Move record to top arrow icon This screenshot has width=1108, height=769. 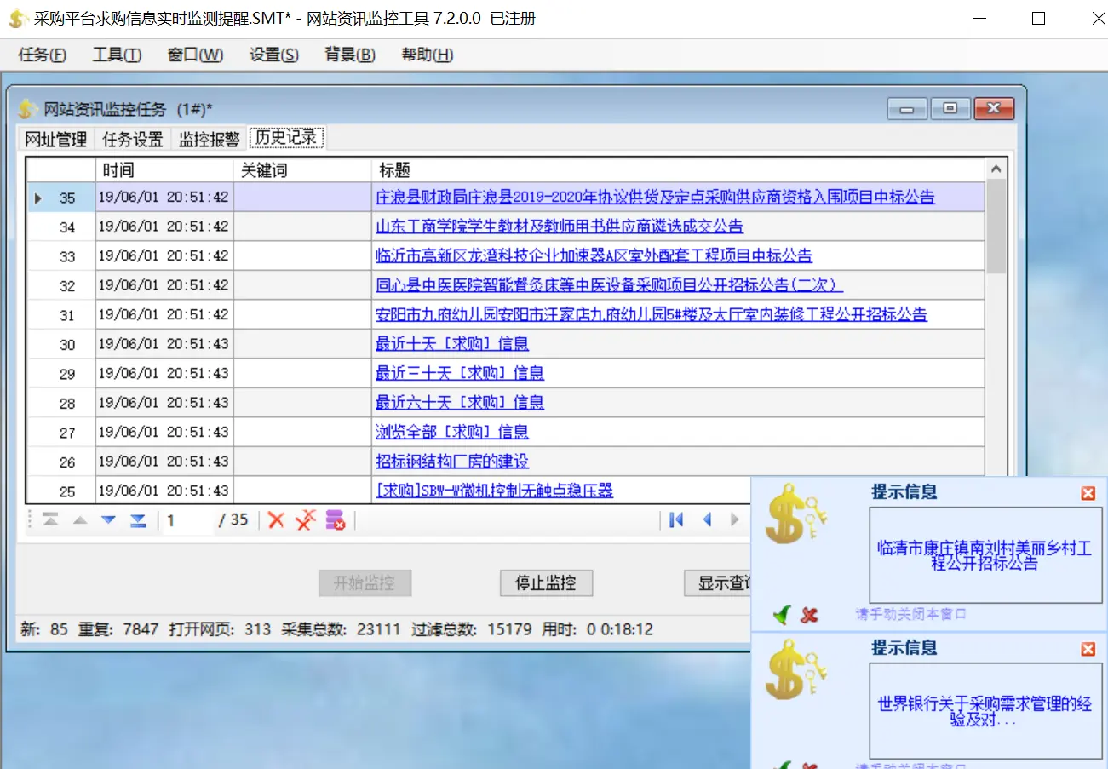pos(51,520)
